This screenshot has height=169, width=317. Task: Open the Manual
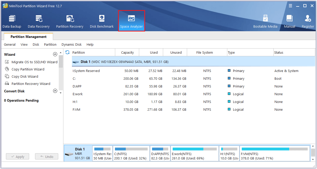click(289, 21)
